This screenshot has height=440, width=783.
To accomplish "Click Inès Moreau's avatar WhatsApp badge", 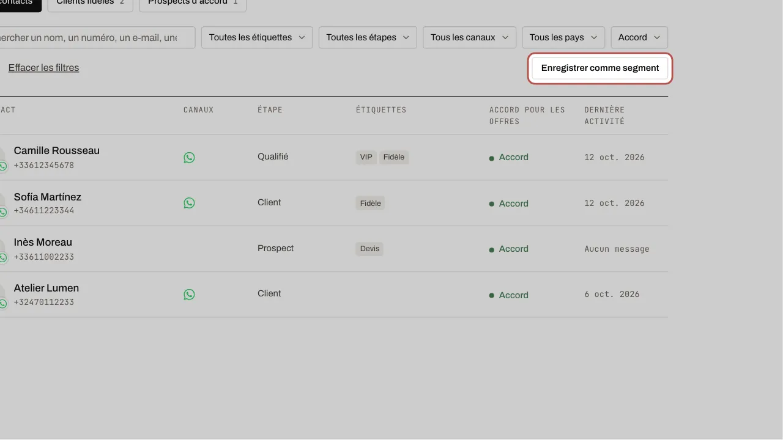I will pyautogui.click(x=2, y=258).
